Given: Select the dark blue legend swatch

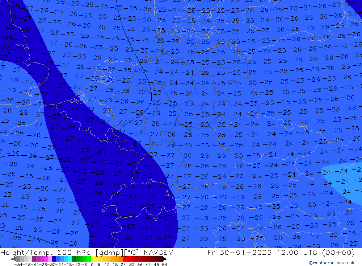Looking at the screenshot, I should pos(54,259).
